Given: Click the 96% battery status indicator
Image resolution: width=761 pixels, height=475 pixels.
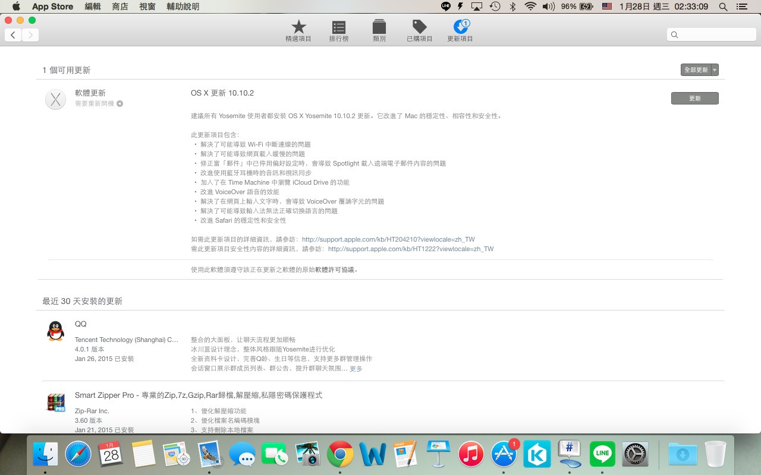Looking at the screenshot, I should [x=577, y=7].
